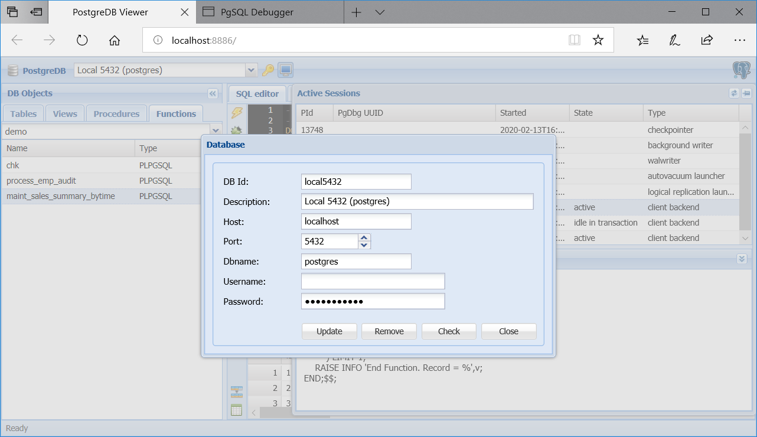Click the Dbname input field

[356, 262]
